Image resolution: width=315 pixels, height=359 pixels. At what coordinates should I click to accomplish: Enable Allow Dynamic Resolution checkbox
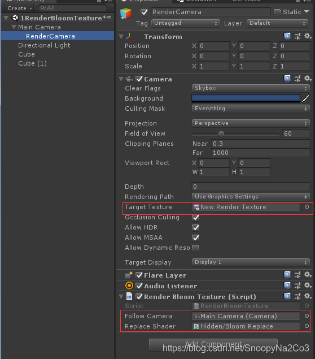[x=196, y=248]
